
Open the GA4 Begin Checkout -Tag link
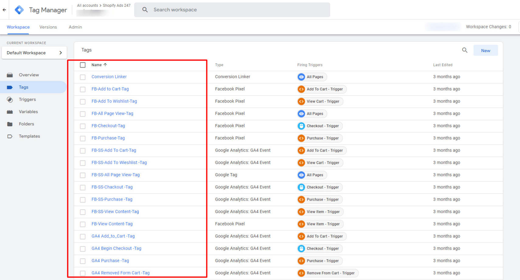[x=116, y=248]
